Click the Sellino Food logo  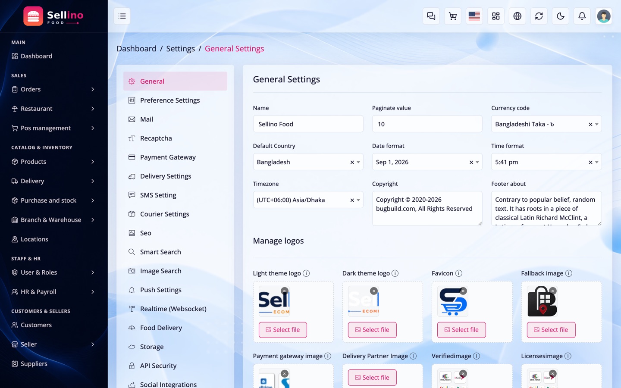tap(53, 16)
